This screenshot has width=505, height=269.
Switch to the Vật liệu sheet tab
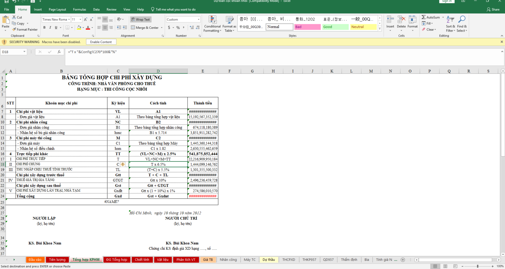pyautogui.click(x=163, y=260)
